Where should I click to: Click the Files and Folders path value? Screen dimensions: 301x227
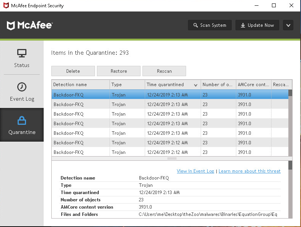pyautogui.click(x=208, y=214)
